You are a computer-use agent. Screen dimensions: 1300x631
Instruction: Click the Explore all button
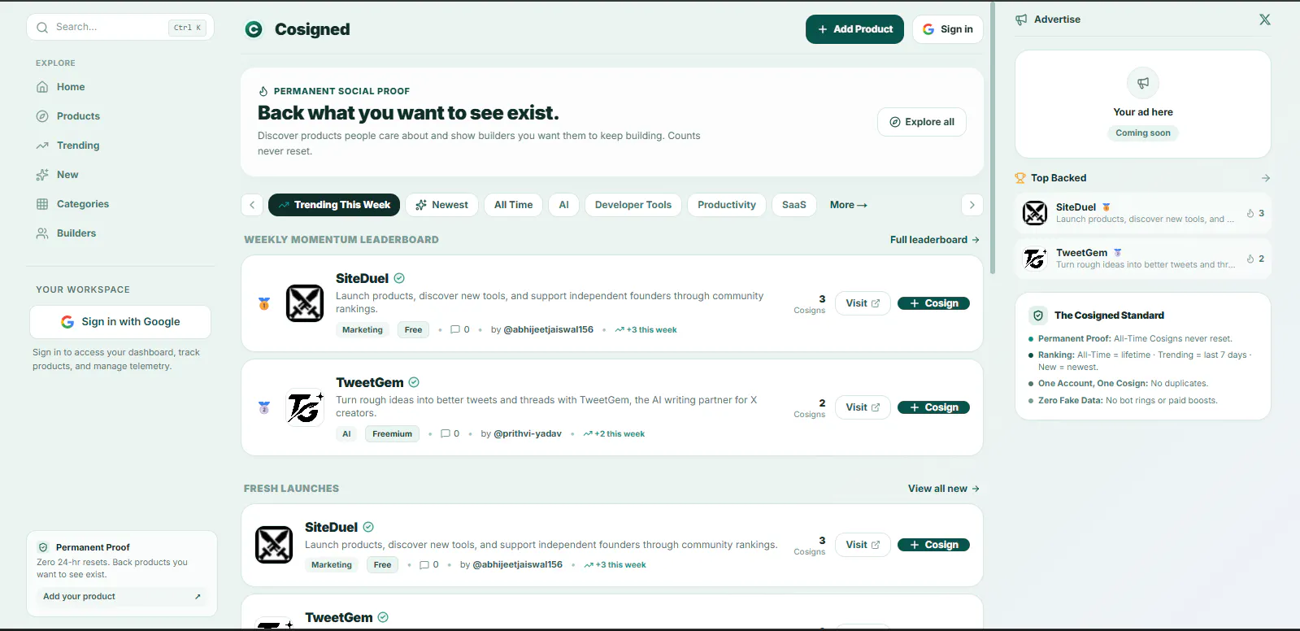pos(922,122)
